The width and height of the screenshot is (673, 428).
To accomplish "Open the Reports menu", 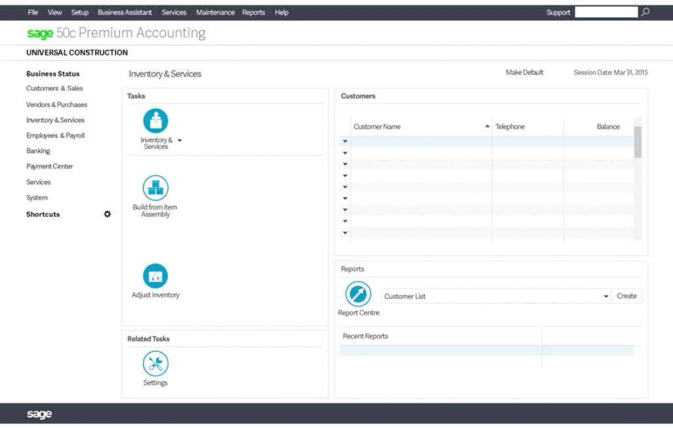I will click(253, 12).
